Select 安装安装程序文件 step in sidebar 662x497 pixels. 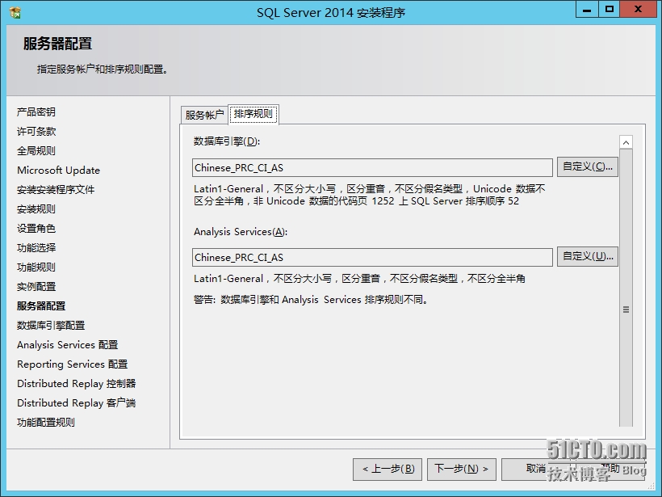tap(56, 190)
